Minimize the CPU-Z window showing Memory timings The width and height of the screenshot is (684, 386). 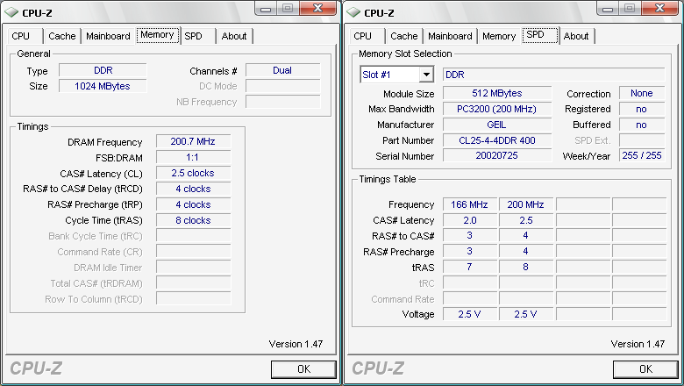point(265,8)
